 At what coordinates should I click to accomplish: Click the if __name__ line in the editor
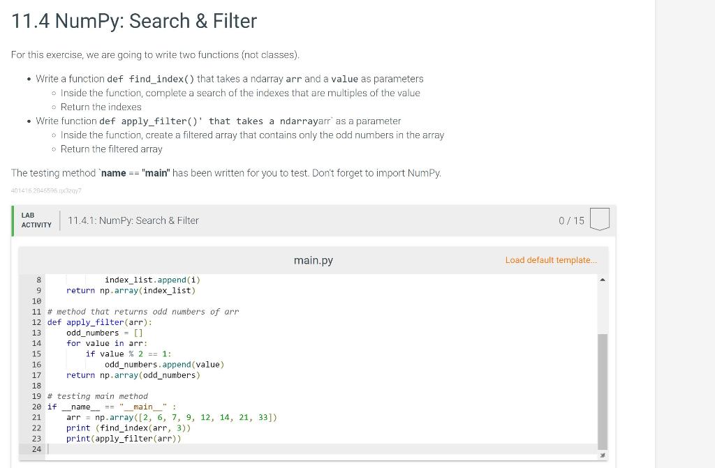[x=111, y=407]
